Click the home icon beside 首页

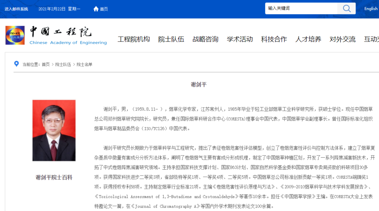pos(96,9)
